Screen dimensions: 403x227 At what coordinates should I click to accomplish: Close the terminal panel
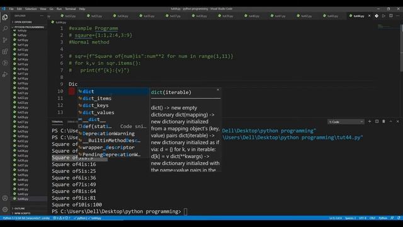[x=397, y=122]
